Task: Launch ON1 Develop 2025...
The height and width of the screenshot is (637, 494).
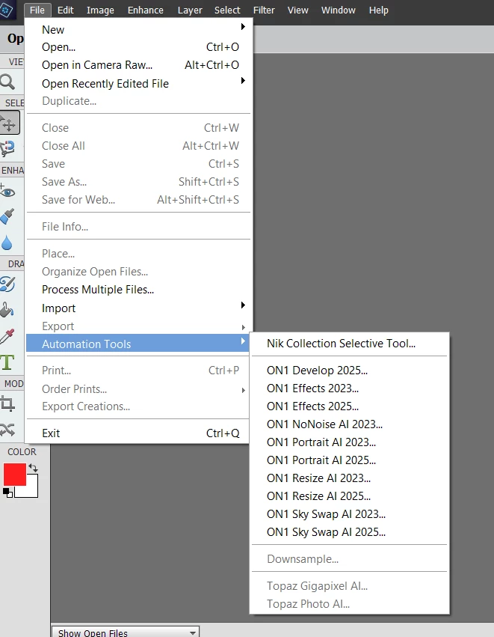Action: [350, 370]
